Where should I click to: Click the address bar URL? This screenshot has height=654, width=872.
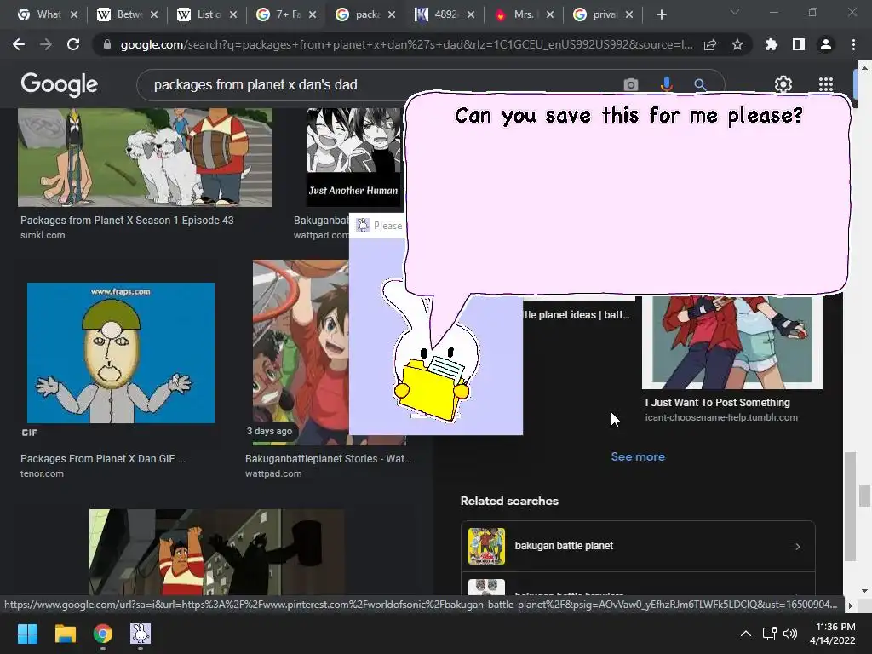click(x=406, y=44)
